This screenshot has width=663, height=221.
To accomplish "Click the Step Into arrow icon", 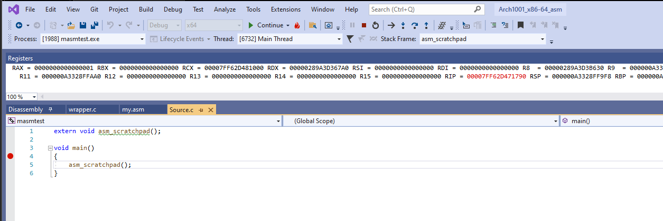I will pos(403,25).
